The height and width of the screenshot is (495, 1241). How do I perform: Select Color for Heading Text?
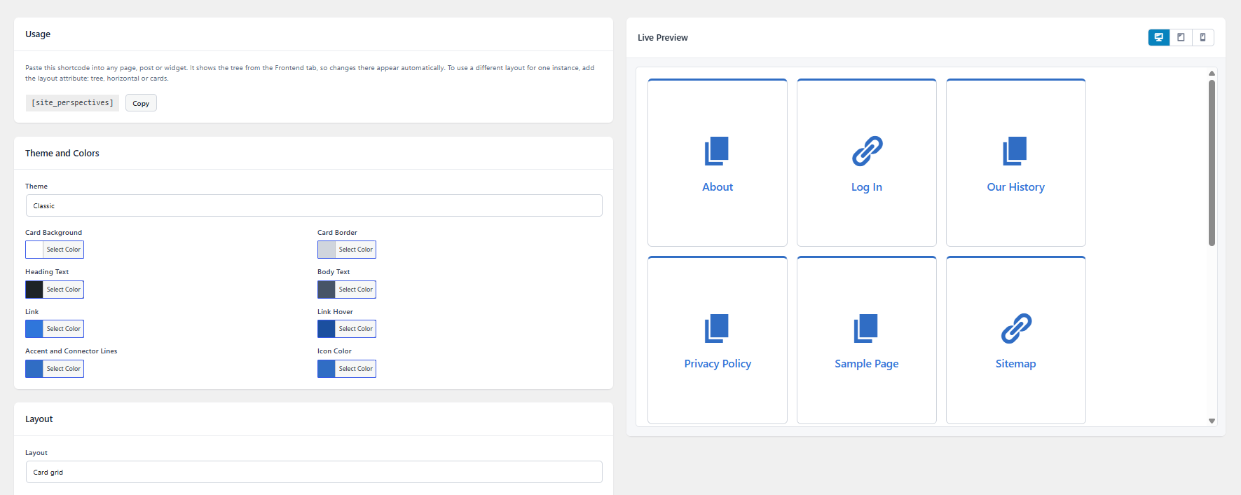pyautogui.click(x=64, y=290)
